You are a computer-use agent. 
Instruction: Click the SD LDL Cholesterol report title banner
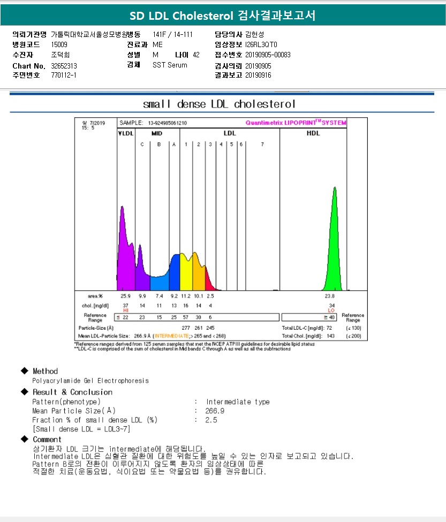(223, 16)
